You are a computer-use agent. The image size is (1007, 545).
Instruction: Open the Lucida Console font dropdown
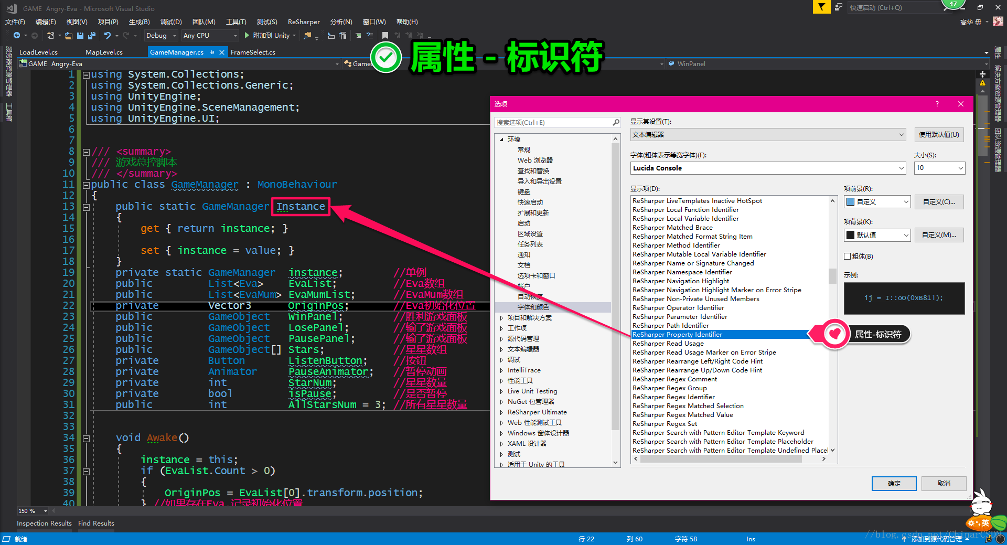768,168
